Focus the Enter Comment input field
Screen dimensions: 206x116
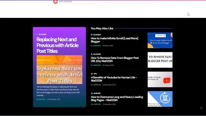(105, 2)
